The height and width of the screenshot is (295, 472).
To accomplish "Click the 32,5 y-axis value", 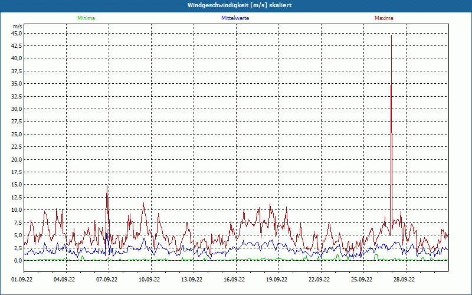I will click(17, 96).
